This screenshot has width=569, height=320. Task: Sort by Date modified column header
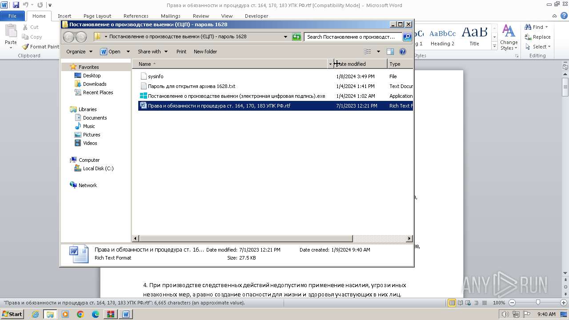pos(361,64)
